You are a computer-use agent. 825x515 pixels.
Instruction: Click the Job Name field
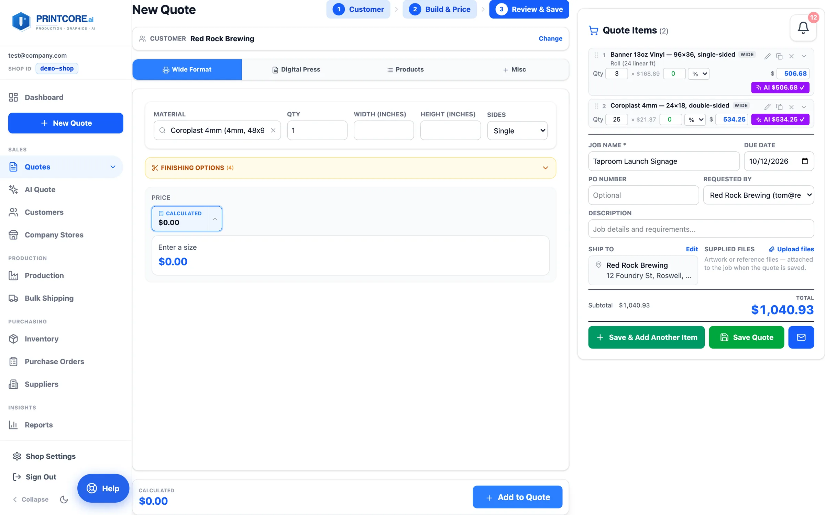pyautogui.click(x=664, y=161)
